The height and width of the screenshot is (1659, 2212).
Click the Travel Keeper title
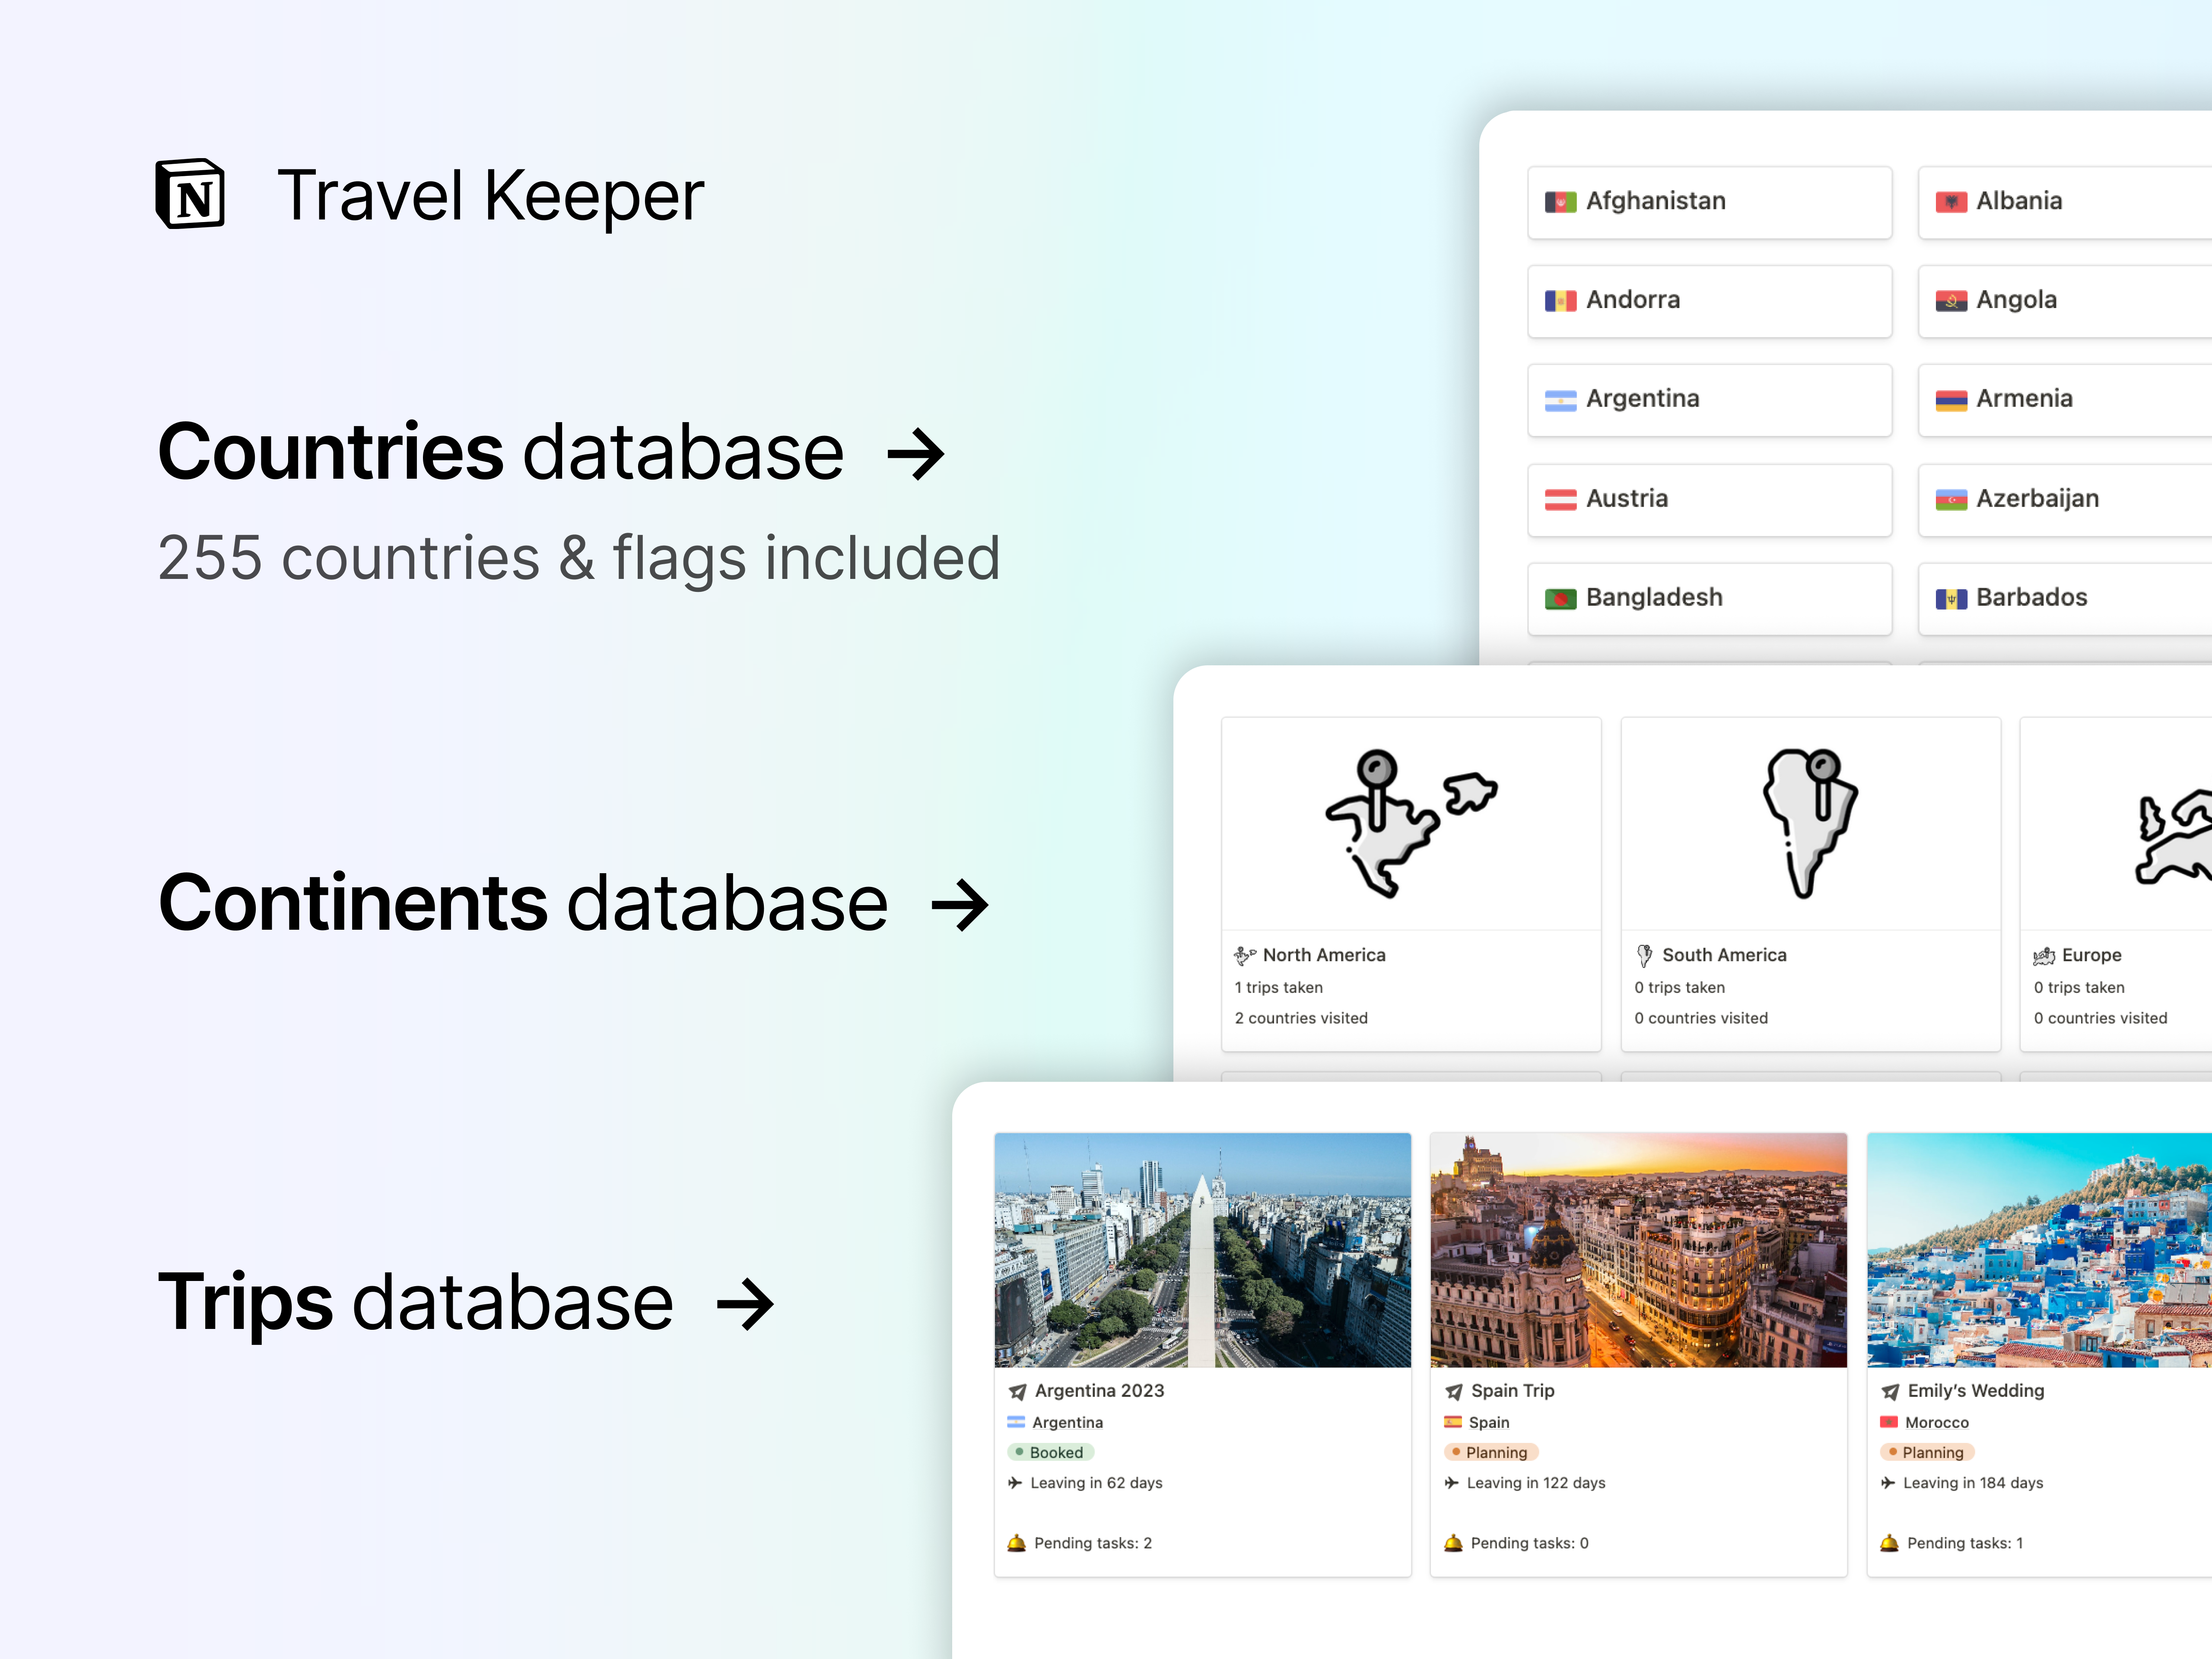click(x=490, y=196)
